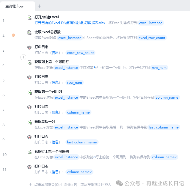Viewport: 190px width, 191px height.
Task: Click excel_instance variable in step 6
Action: 66,98
